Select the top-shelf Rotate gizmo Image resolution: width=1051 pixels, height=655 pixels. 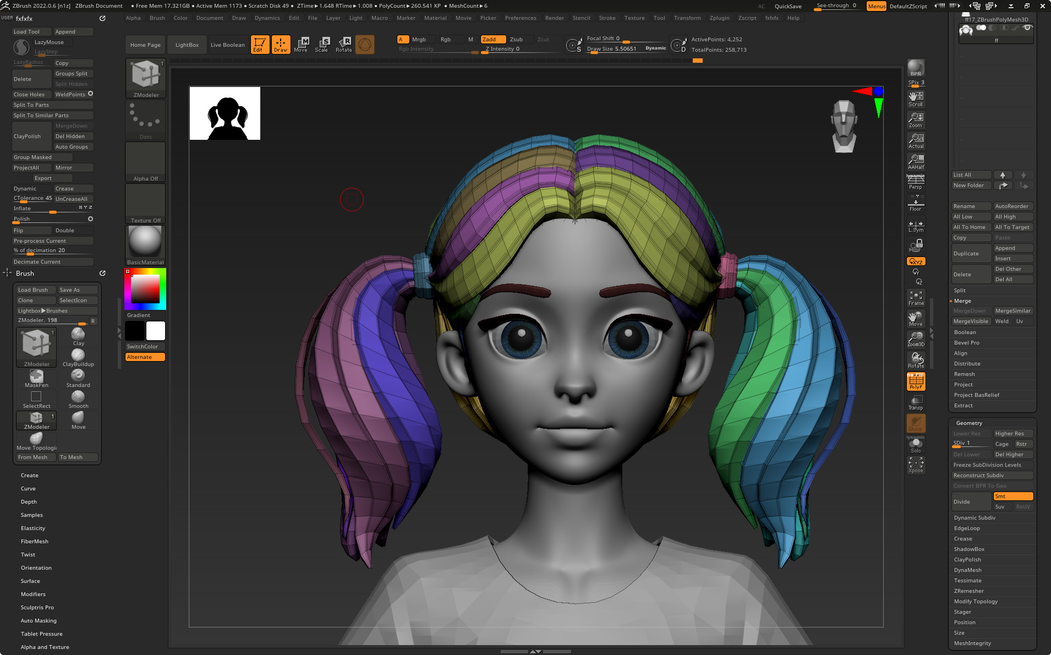click(343, 45)
